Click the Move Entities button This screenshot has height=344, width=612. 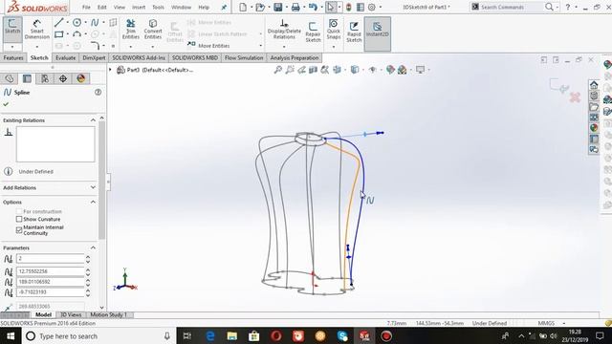[208, 46]
